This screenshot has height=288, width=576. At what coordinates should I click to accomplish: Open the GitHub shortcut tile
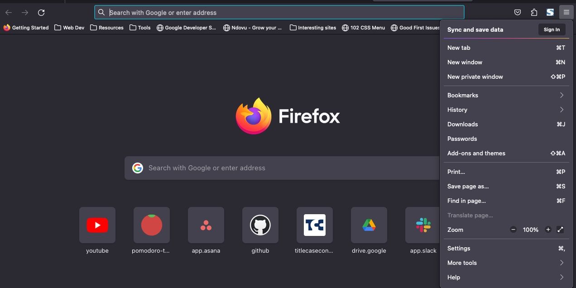coord(260,225)
